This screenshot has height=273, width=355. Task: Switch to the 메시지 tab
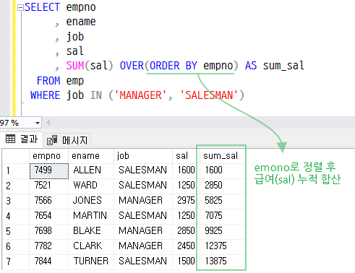67,140
